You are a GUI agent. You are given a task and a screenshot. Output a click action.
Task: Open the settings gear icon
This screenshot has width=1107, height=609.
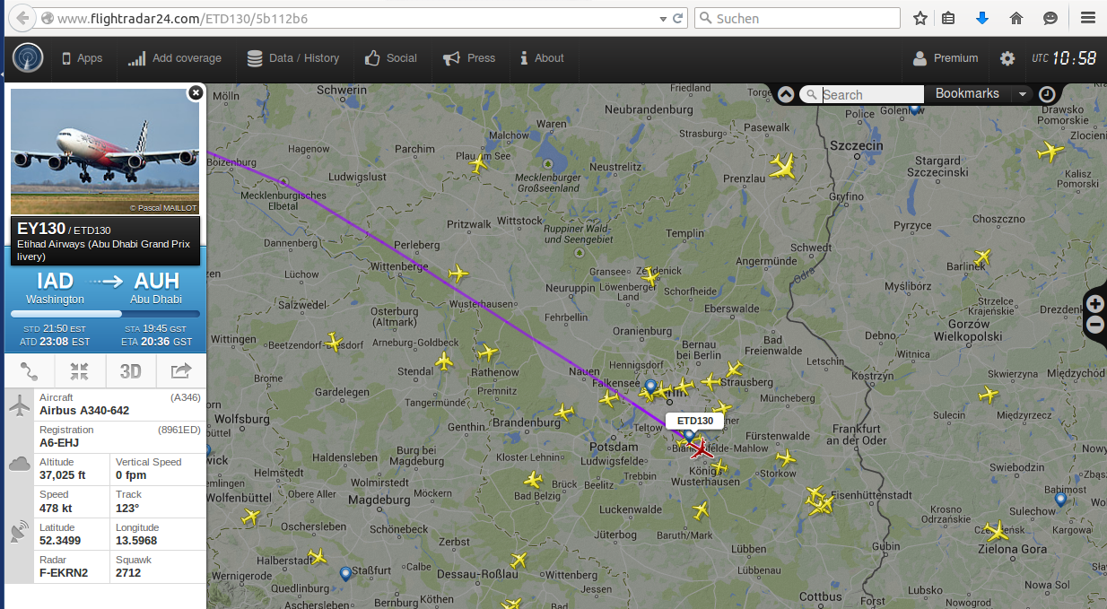tap(1007, 58)
